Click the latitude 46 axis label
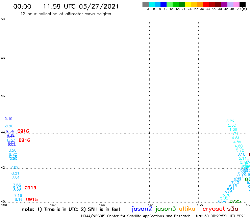 click(3, 96)
